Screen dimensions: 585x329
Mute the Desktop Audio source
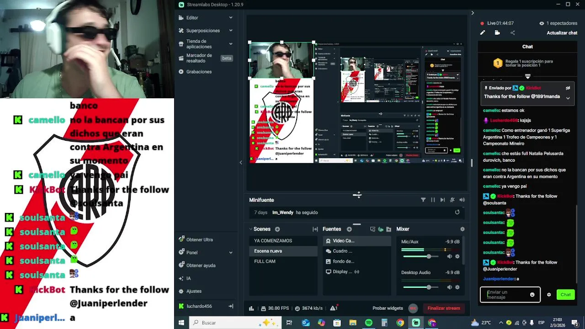click(x=449, y=287)
